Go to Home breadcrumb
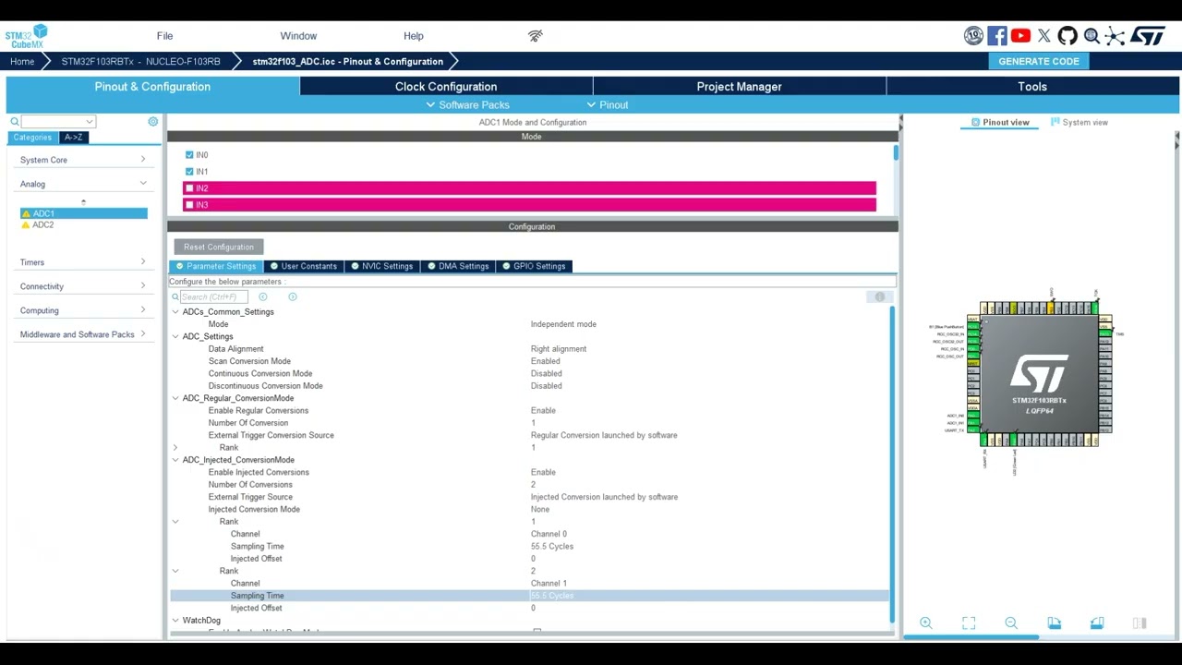The width and height of the screenshot is (1182, 665). [x=22, y=62]
